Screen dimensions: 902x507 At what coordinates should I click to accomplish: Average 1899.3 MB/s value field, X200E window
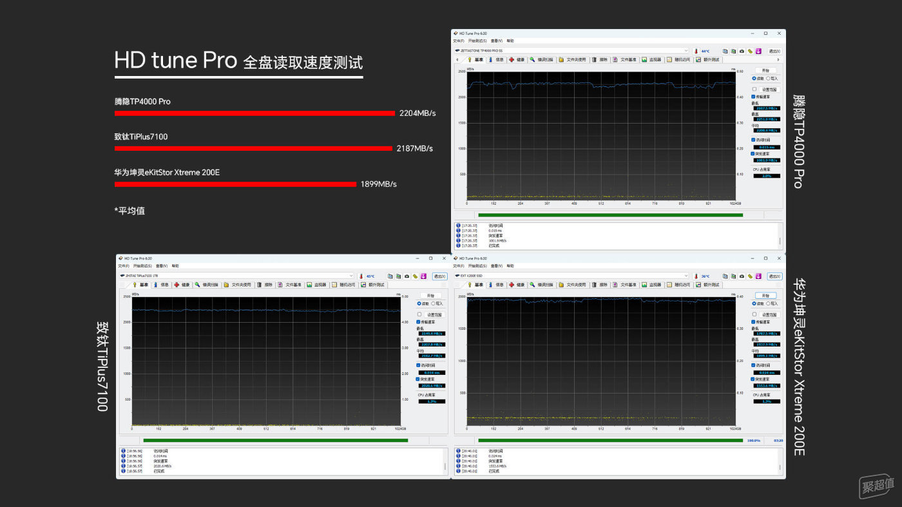pos(767,354)
